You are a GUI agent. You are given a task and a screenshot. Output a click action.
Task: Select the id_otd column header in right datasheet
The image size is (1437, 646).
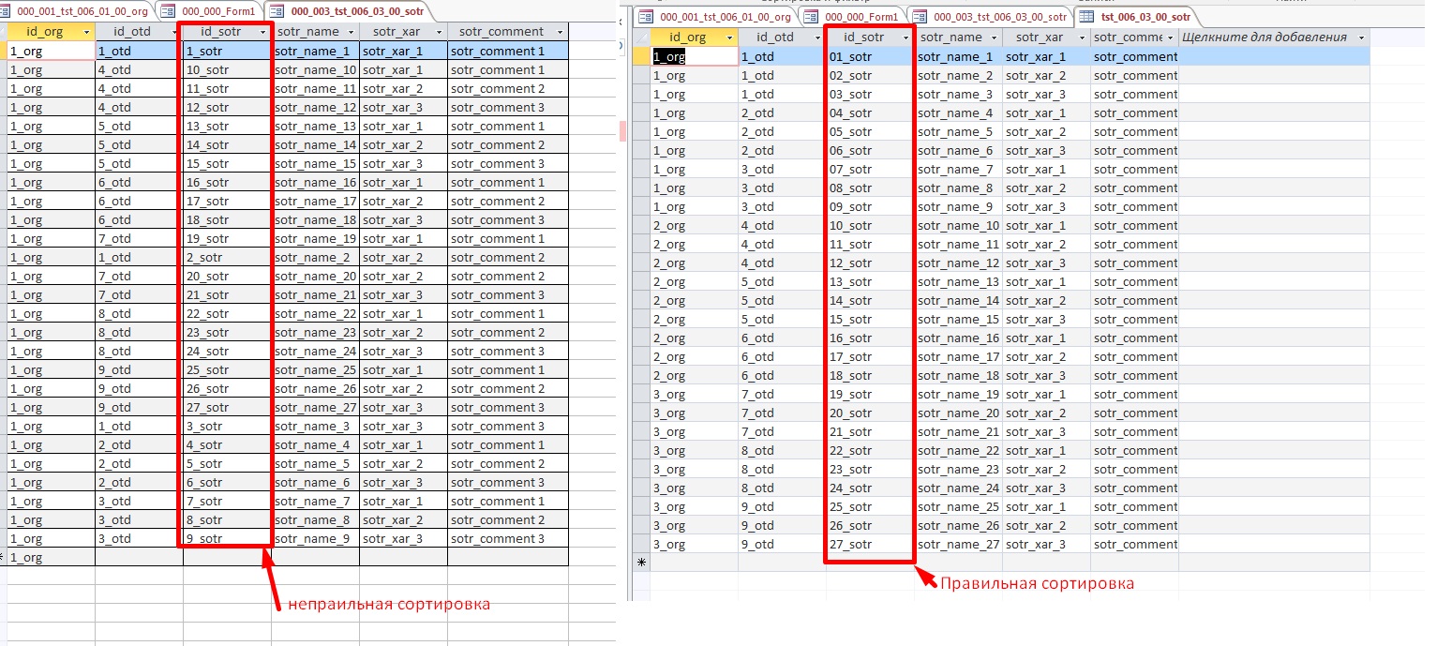[x=775, y=38]
